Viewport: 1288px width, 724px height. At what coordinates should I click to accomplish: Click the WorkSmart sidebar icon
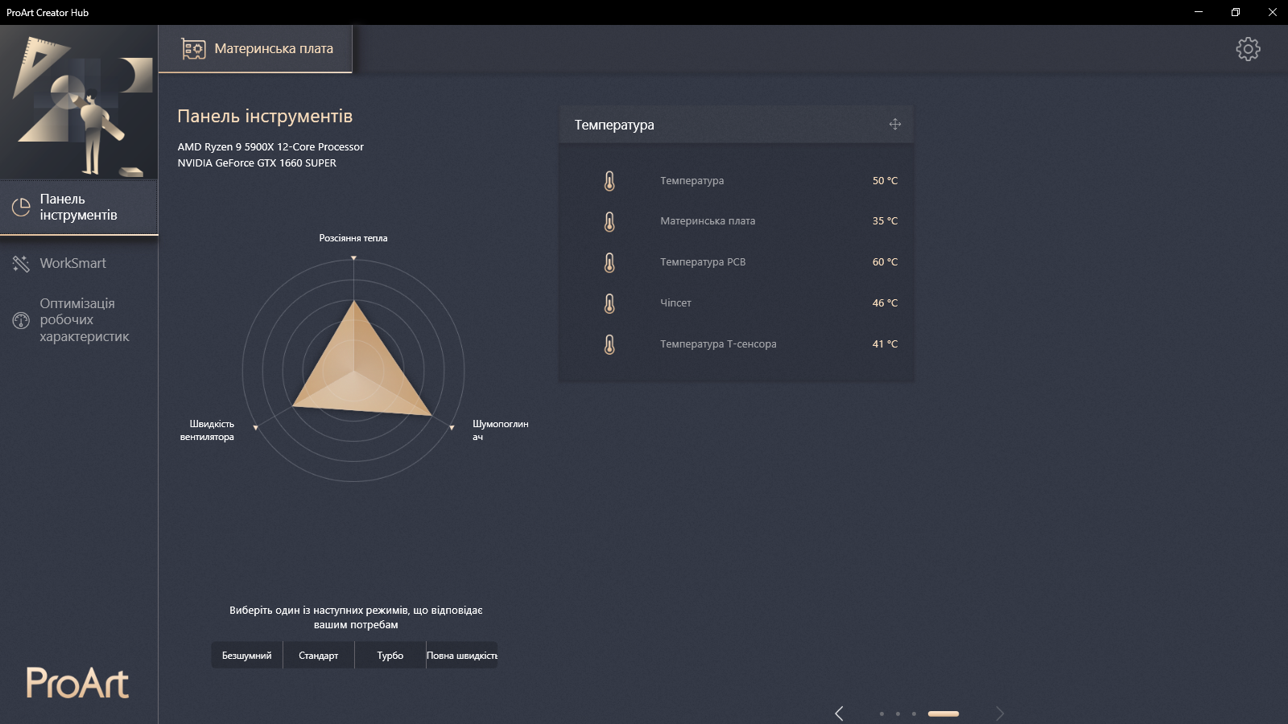(x=21, y=263)
